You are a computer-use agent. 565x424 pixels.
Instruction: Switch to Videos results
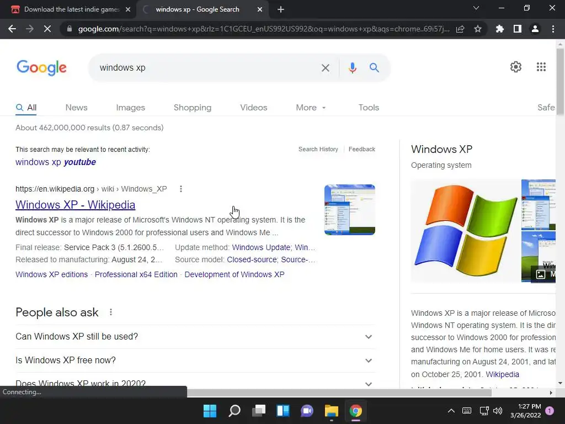click(254, 108)
